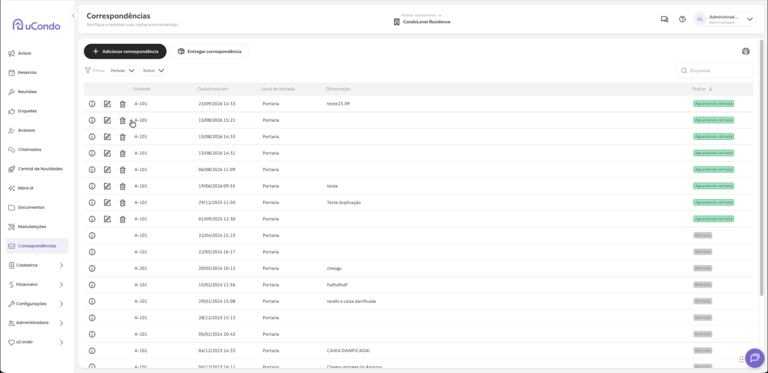Edit the Teste duplicação correspondence

point(107,203)
